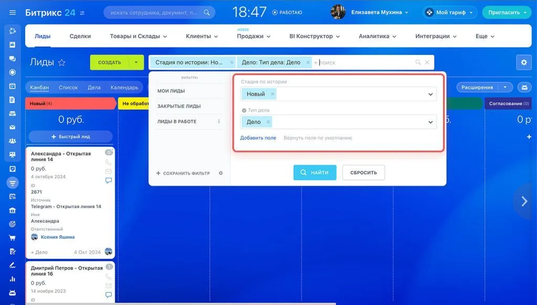Remove the Дело tag from Тип дела field
The height and width of the screenshot is (305, 537).
268,122
